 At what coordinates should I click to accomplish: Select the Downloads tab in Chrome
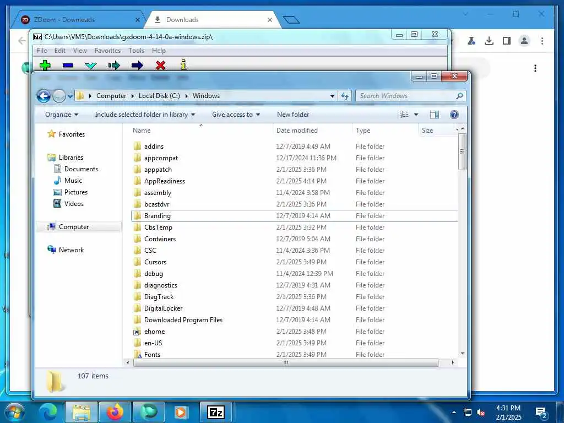click(212, 20)
